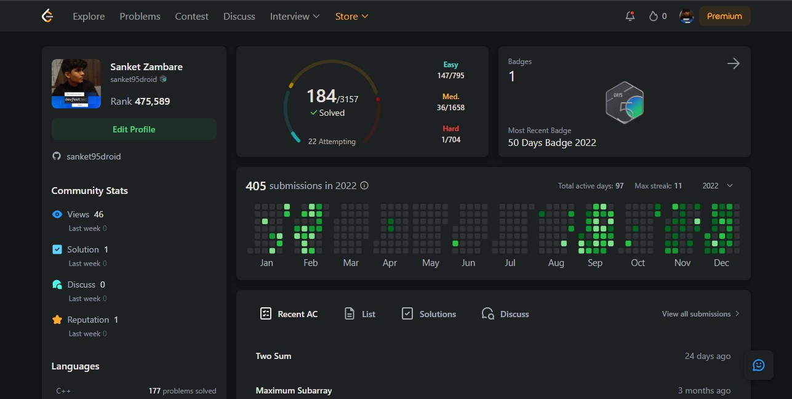Click the Badges arrow icon

click(733, 63)
